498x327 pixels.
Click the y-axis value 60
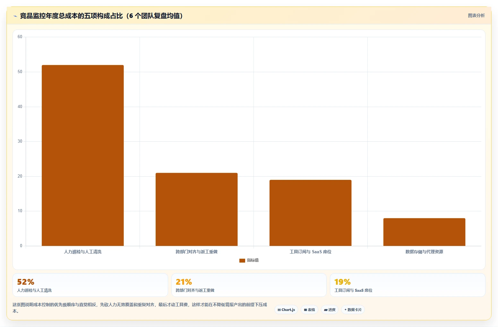click(x=20, y=37)
